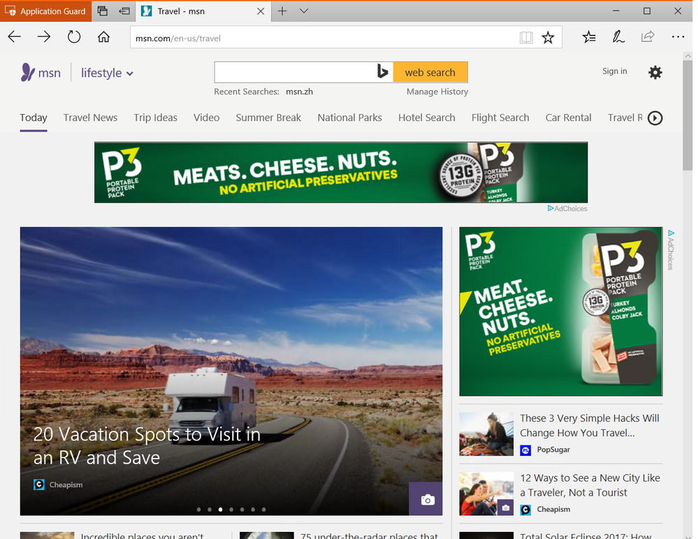698x539 pixels.
Task: Open recent search msn.zh
Action: point(299,92)
